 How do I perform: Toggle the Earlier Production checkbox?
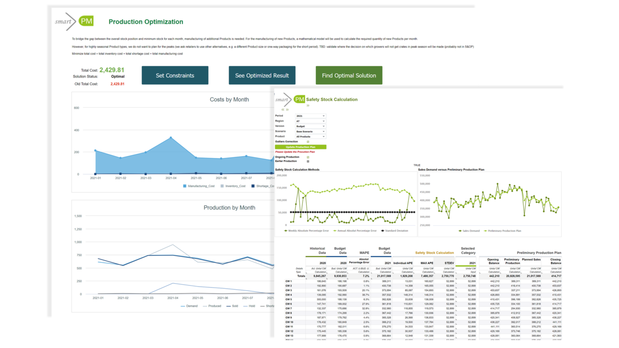308,161
